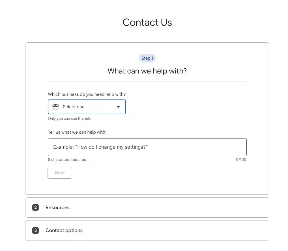Click the "Tell us what we can help with:" label

pos(77,132)
